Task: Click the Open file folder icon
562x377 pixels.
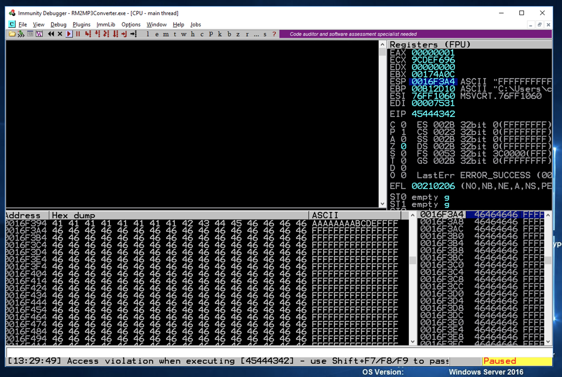Action: [x=12, y=34]
